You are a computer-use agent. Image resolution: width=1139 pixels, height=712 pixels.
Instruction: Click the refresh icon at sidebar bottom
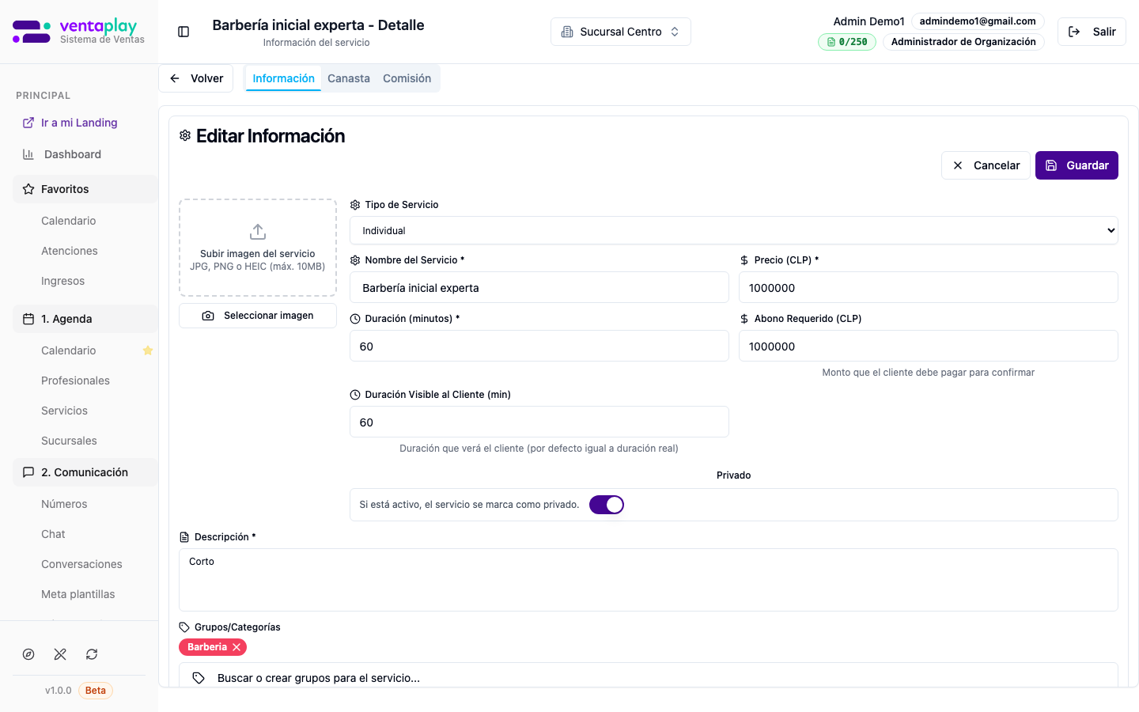click(92, 654)
